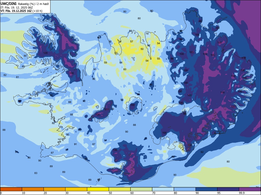This screenshot has height=195, width=261.
Task: Click the light green 60–70 legend swatch
Action: tap(141, 189)
